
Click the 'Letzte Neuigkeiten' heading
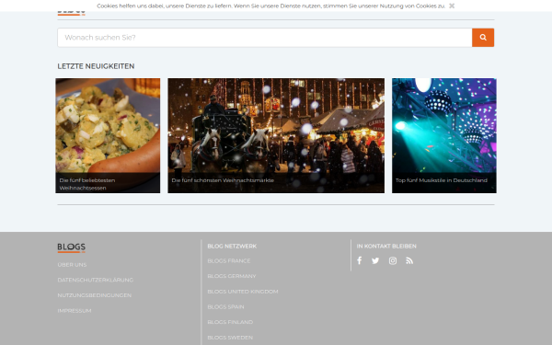point(96,66)
